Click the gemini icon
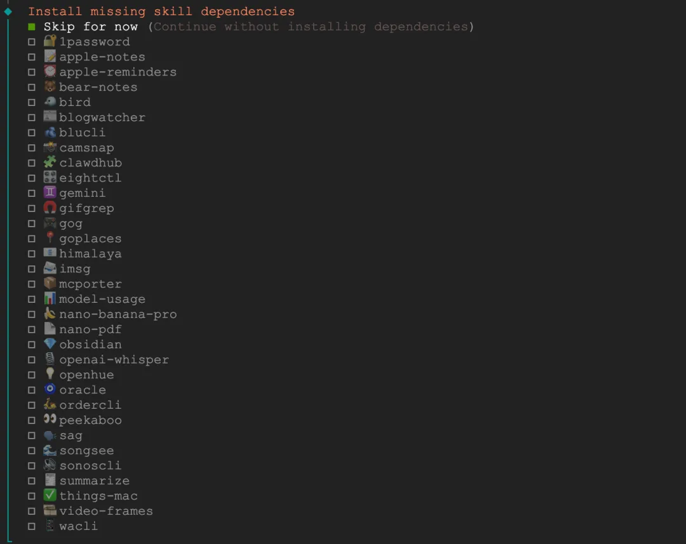This screenshot has height=544, width=686. [x=50, y=193]
